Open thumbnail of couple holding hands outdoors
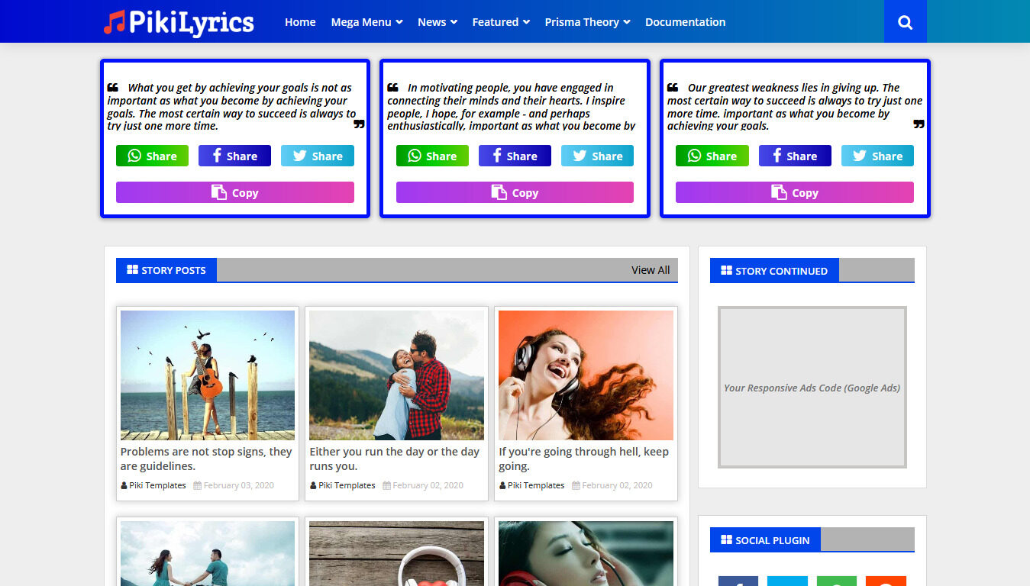1030x586 pixels. (x=208, y=553)
